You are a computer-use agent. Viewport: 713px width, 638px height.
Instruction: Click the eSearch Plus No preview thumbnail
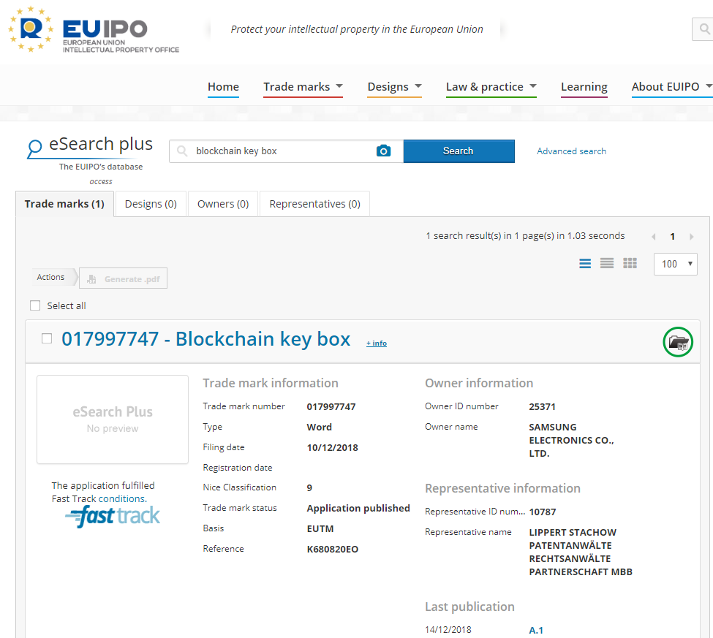click(113, 419)
